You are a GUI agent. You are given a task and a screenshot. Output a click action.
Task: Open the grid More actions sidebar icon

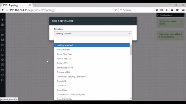pos(2,45)
